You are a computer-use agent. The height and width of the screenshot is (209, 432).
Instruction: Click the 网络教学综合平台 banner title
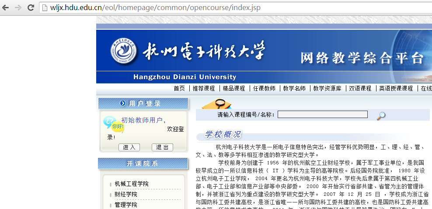(x=362, y=58)
